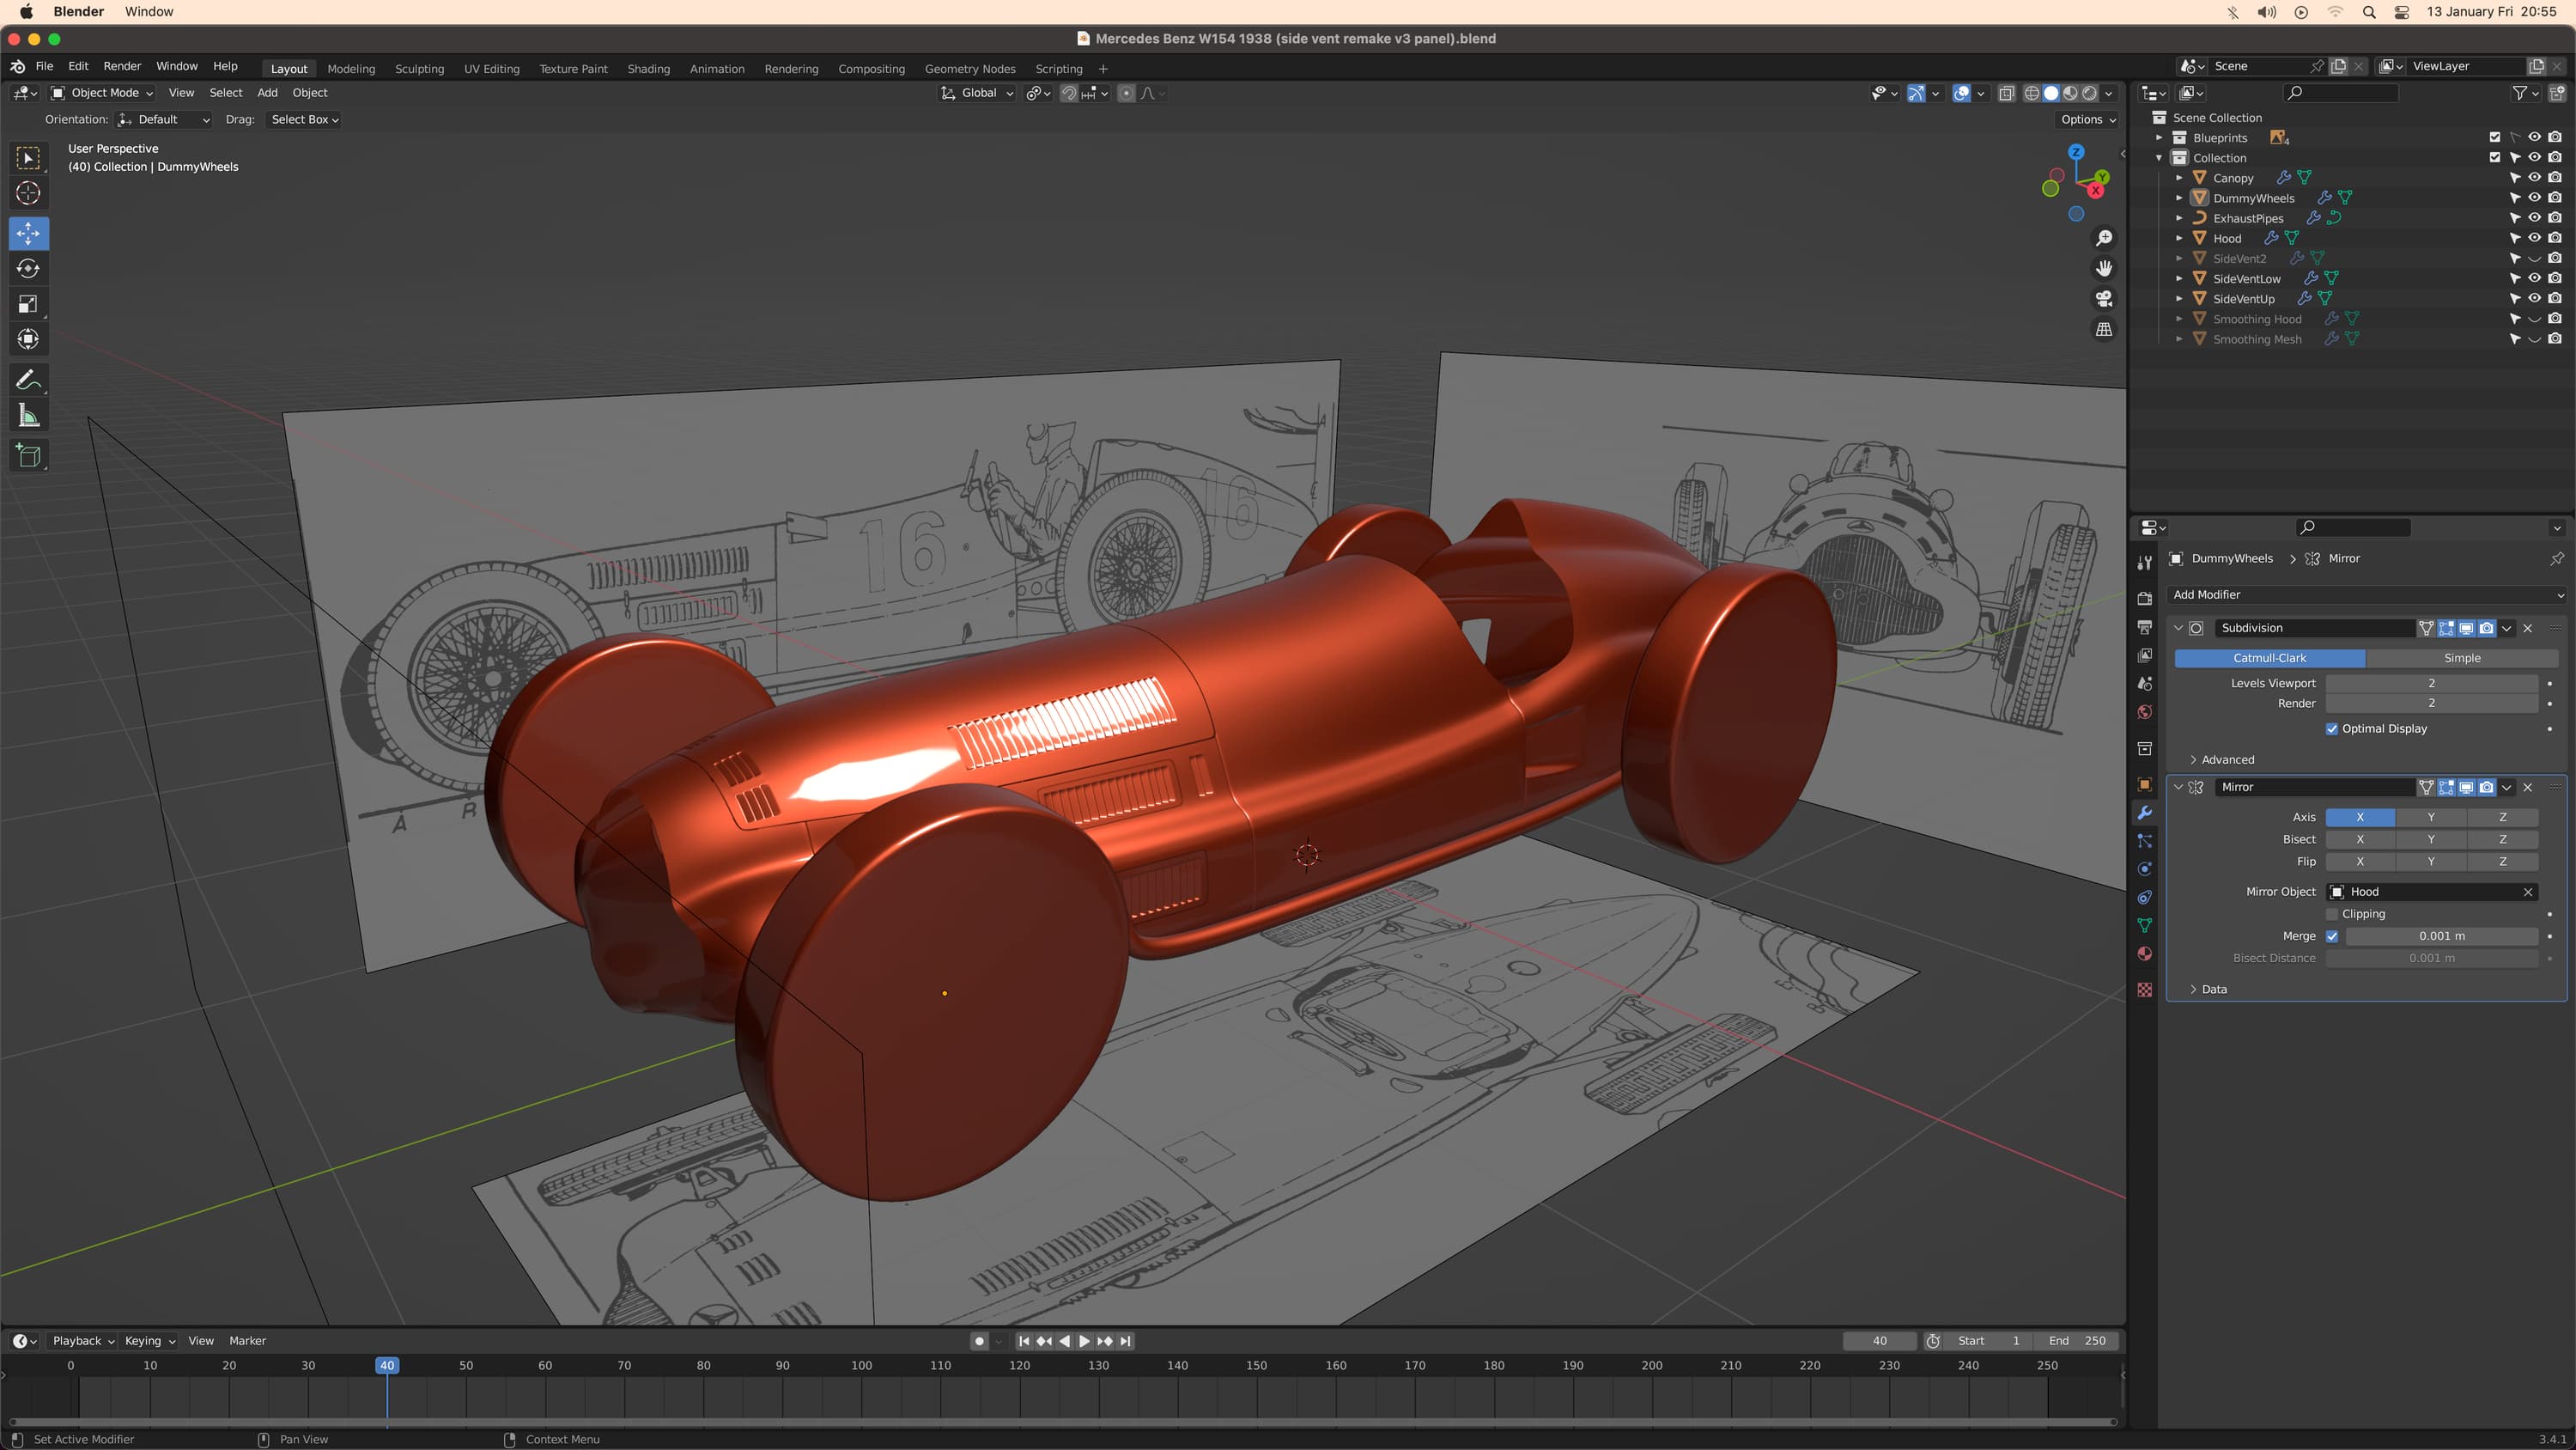Select Catmull-Clark subdivision type
The image size is (2576, 1450).
[2269, 657]
